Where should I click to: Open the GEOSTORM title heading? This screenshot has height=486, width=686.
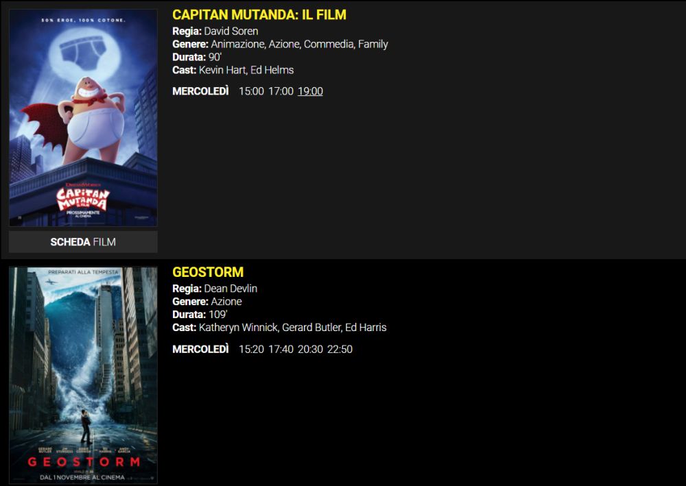tap(208, 272)
